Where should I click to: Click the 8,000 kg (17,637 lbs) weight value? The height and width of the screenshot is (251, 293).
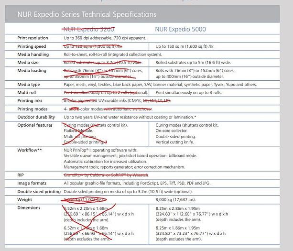(181, 199)
